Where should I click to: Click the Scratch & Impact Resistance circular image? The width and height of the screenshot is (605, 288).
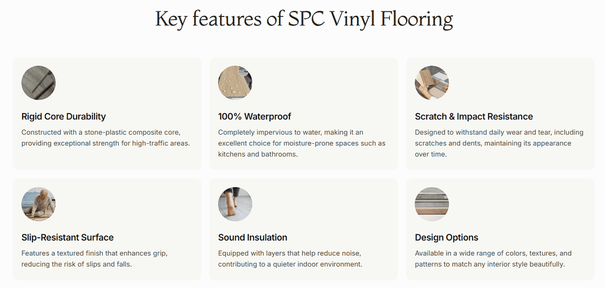coord(432,83)
